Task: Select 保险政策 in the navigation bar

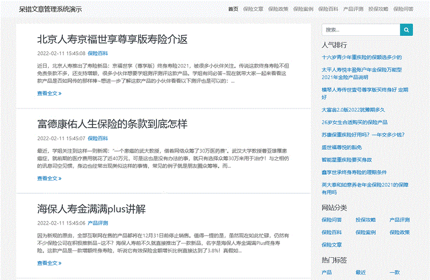Action: coord(278,9)
